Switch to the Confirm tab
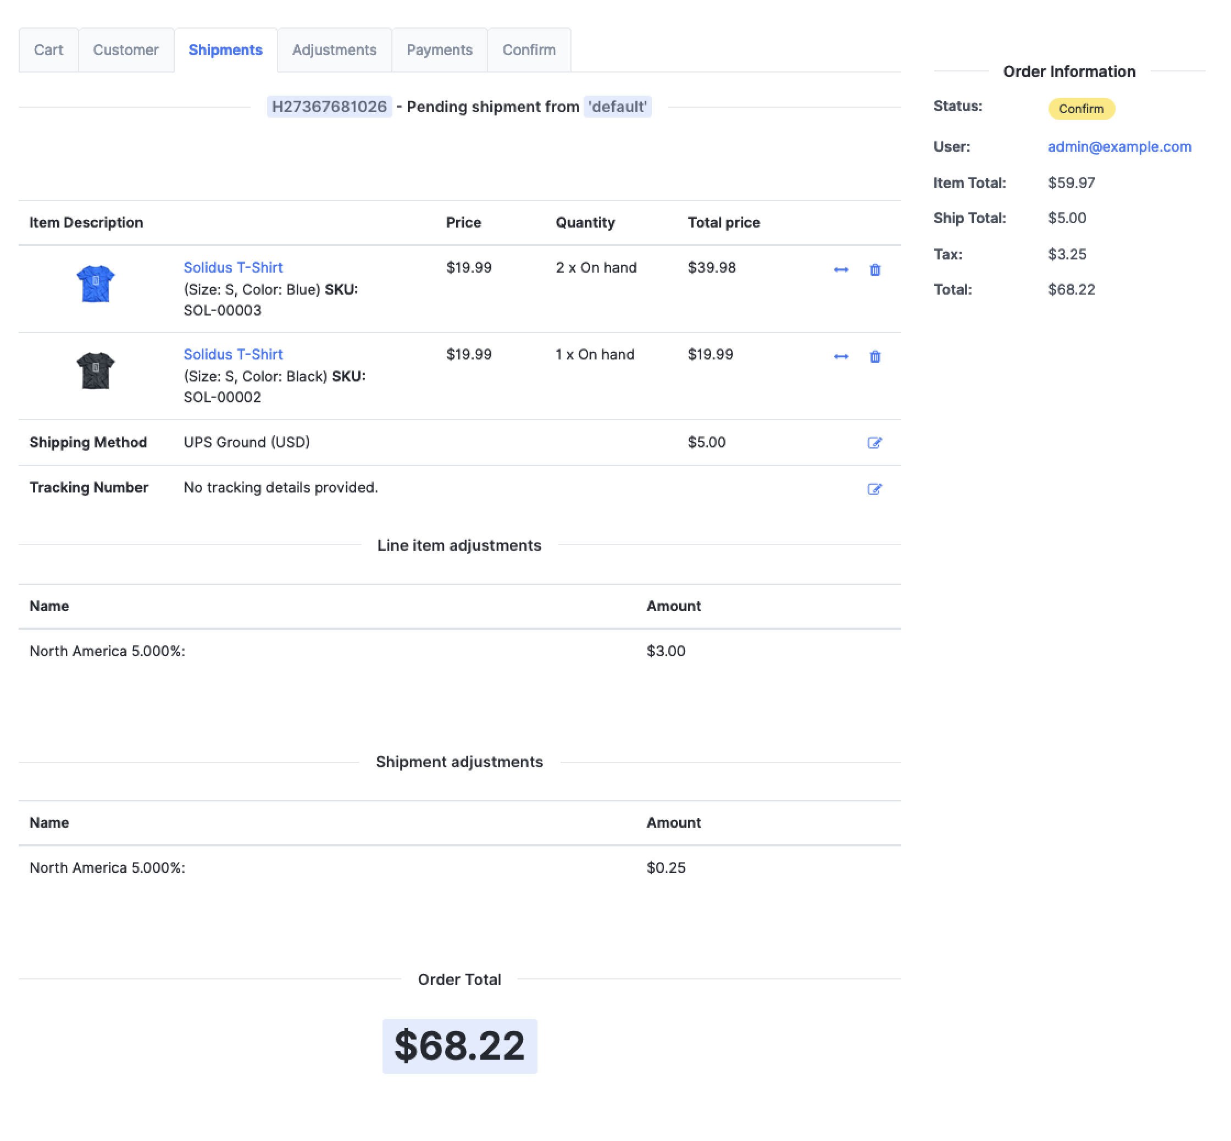Viewport: 1231px width, 1141px height. click(529, 50)
